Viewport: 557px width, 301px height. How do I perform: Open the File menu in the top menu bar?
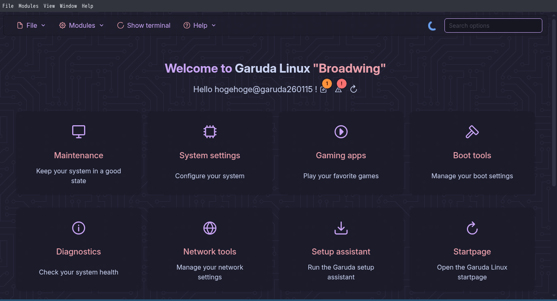point(8,6)
